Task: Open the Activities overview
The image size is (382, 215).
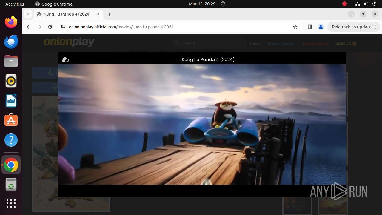Action: [15, 4]
